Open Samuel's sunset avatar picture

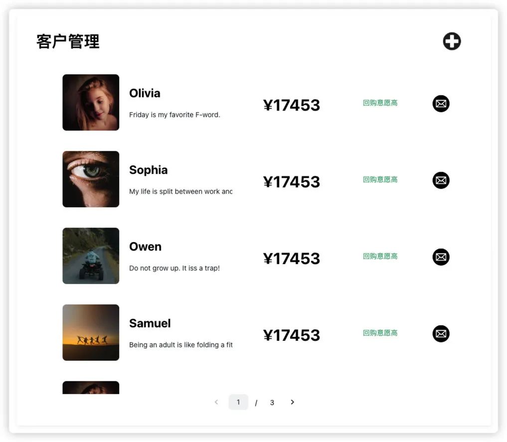[91, 333]
